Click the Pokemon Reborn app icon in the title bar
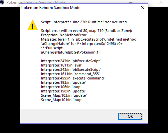 pyautogui.click(x=2, y=2)
